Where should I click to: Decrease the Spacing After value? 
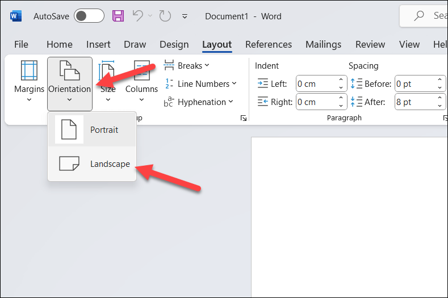439,106
